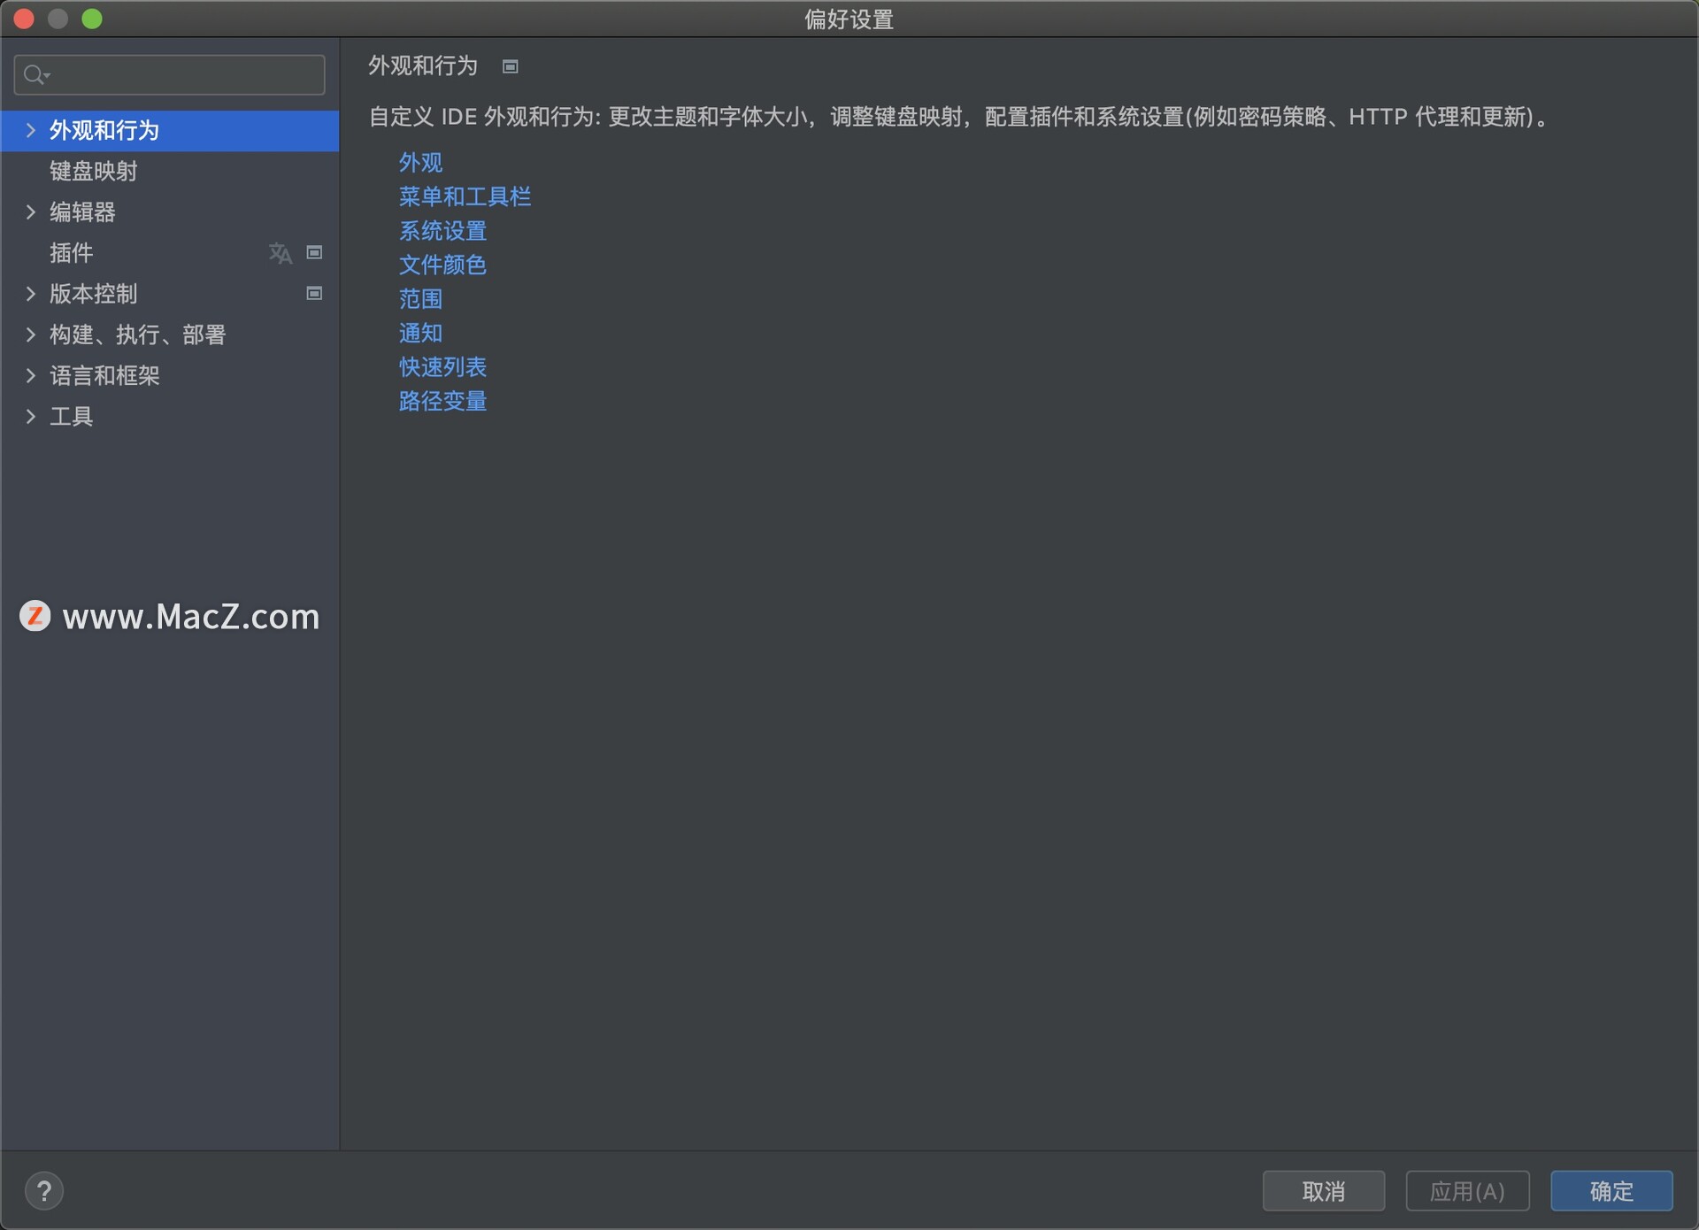Screen dimensions: 1699x1230
Task: Click the search magnifier icon in settings
Action: [x=35, y=75]
